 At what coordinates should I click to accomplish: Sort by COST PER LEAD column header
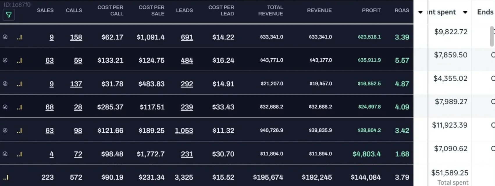coord(221,10)
